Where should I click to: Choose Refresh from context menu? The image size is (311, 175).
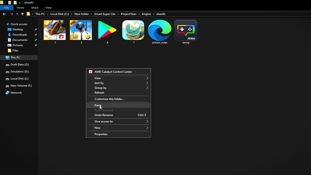click(119, 93)
